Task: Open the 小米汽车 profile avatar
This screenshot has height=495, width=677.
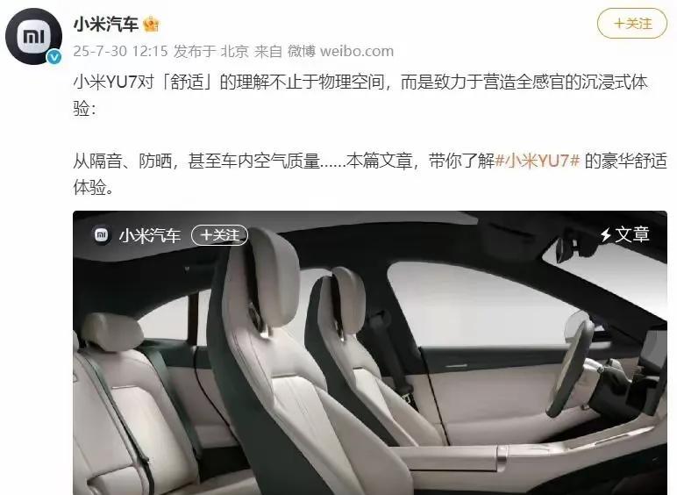Action: coord(33,36)
